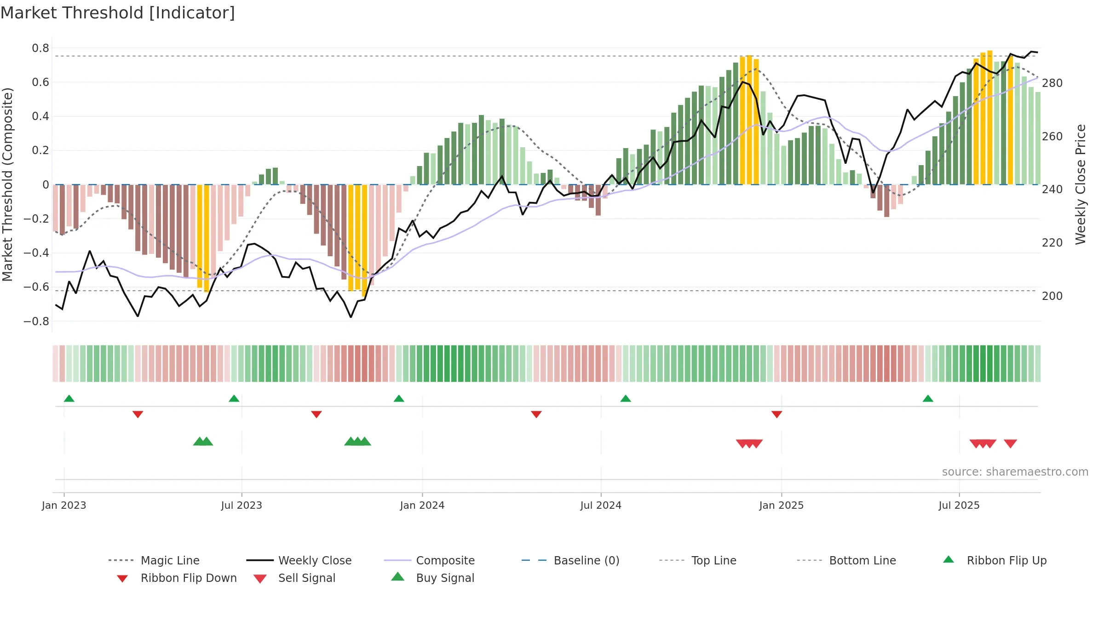Click the ribbon flip down triangle in March 2023
Image resolution: width=1104 pixels, height=621 pixels.
pyautogui.click(x=138, y=414)
